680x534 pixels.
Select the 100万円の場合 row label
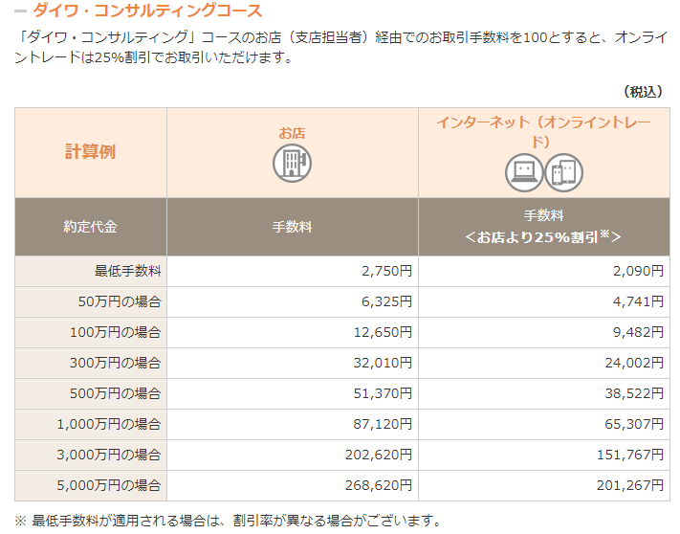coord(116,332)
